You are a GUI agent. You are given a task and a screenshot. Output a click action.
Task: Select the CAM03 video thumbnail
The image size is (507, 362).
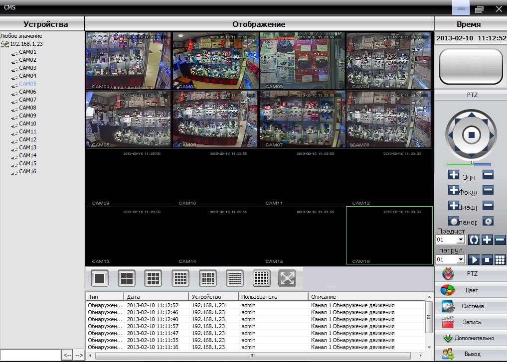(302, 61)
